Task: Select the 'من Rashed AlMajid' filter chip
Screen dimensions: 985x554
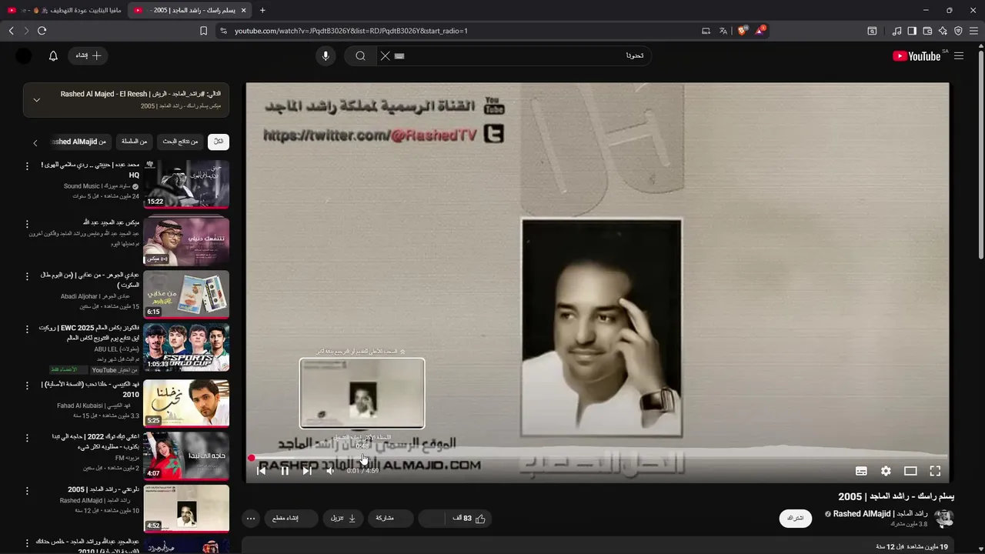Action: tap(79, 142)
